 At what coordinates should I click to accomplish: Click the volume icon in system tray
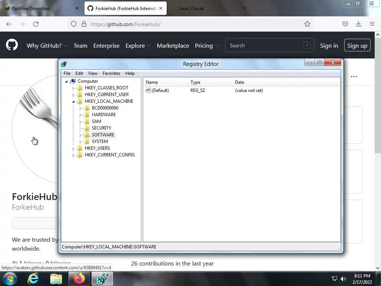point(343,279)
